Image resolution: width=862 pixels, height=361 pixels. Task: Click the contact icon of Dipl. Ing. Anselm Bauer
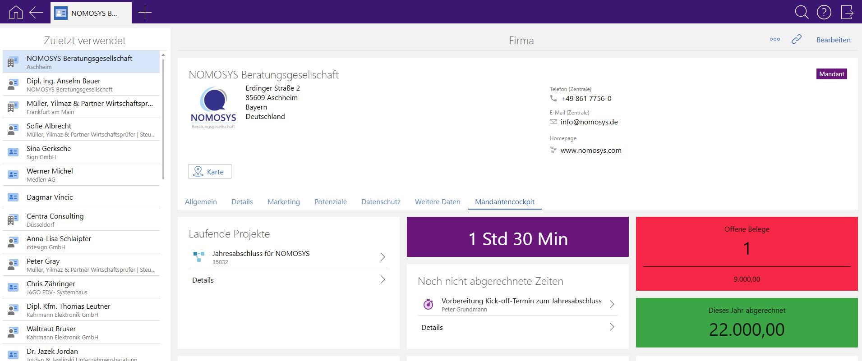point(13,84)
